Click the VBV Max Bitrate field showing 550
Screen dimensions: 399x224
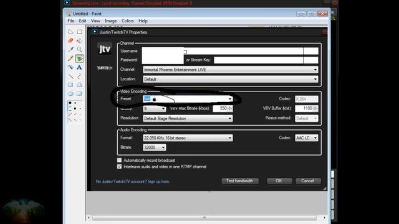(x=220, y=108)
